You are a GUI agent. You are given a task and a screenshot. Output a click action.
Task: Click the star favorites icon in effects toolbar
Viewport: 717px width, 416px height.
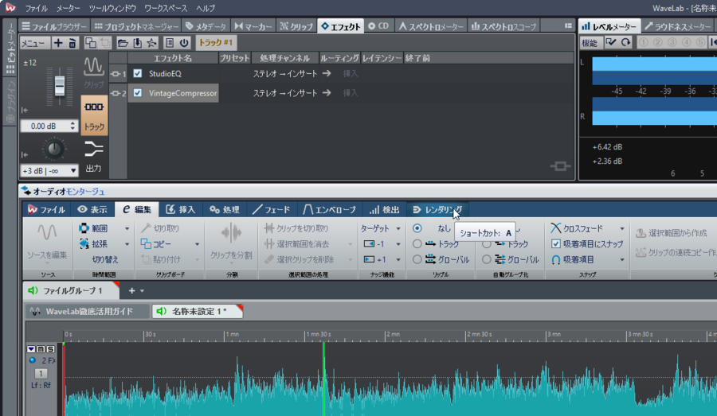pos(151,43)
